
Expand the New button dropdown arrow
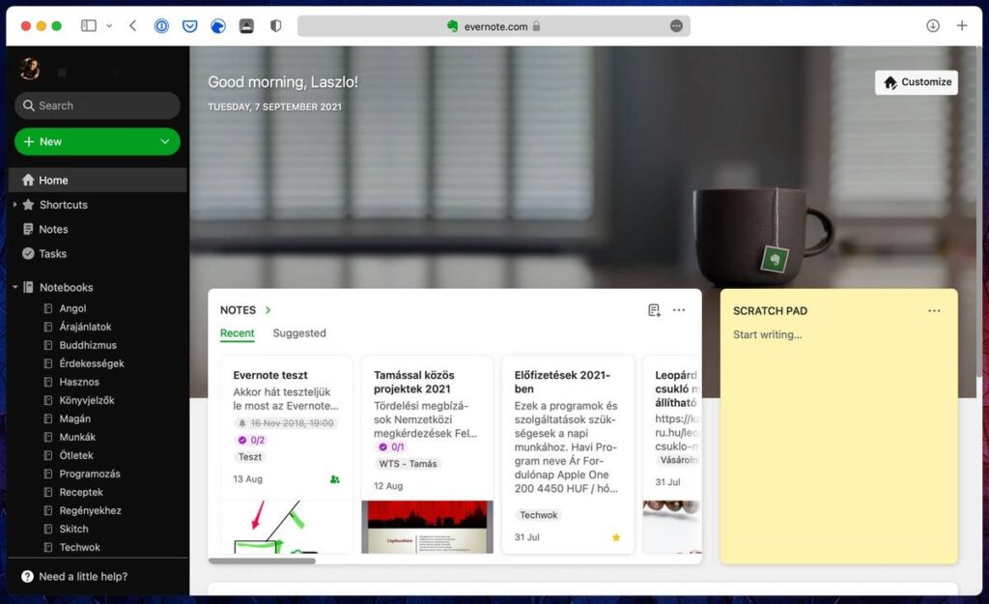165,142
